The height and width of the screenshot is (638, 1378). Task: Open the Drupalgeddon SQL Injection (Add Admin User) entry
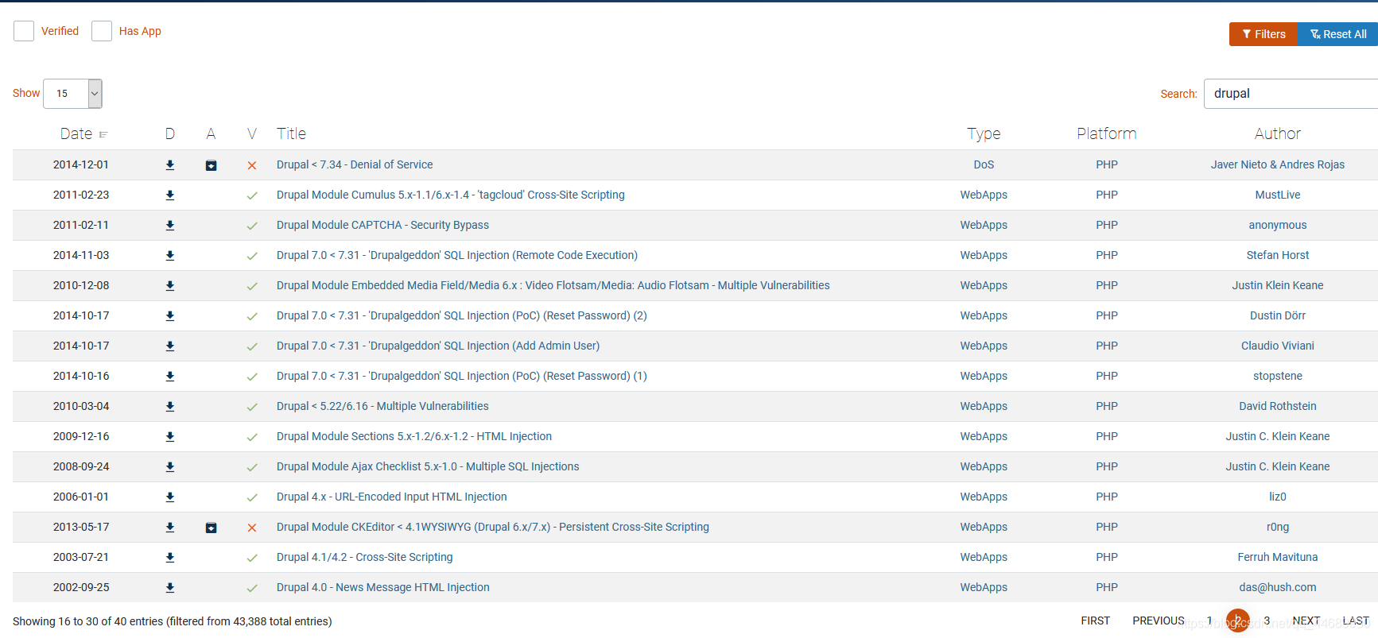click(438, 346)
